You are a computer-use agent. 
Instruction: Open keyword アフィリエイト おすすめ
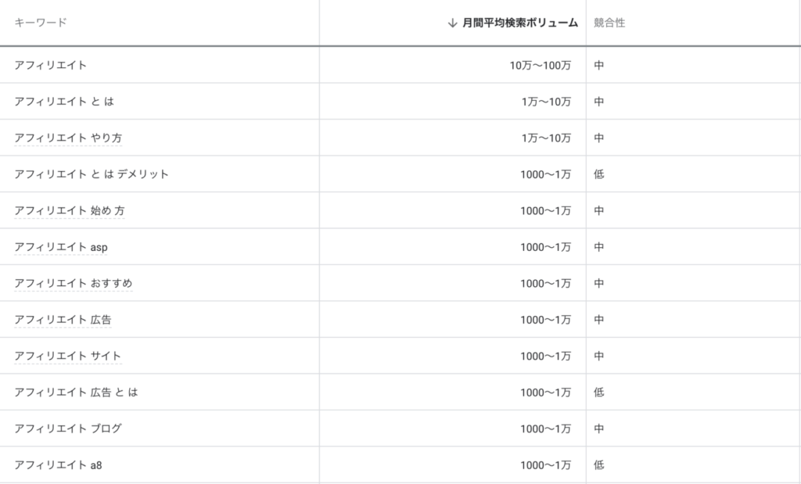(74, 283)
